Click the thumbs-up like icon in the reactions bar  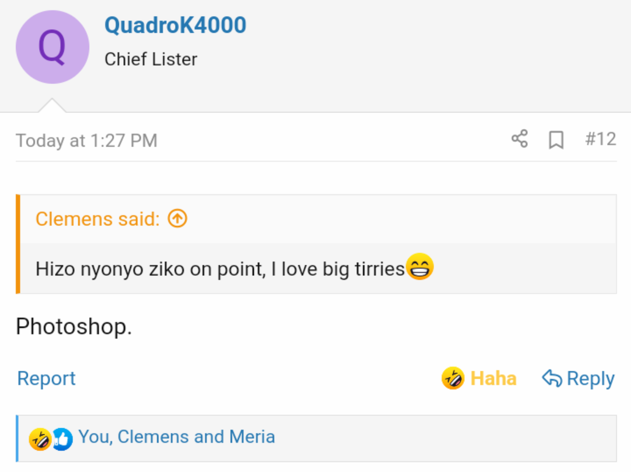point(63,439)
